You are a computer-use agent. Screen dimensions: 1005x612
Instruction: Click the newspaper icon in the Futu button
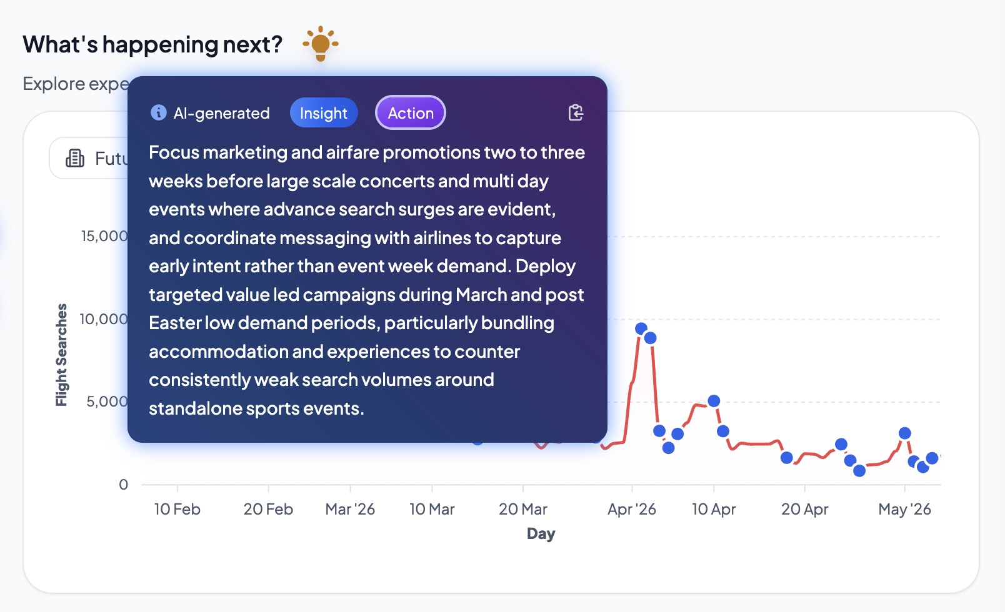pos(75,159)
